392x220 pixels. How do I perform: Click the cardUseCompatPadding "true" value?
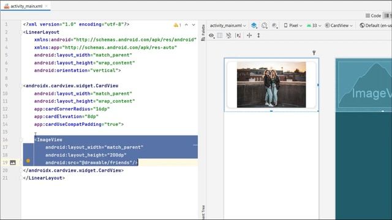[x=113, y=124]
